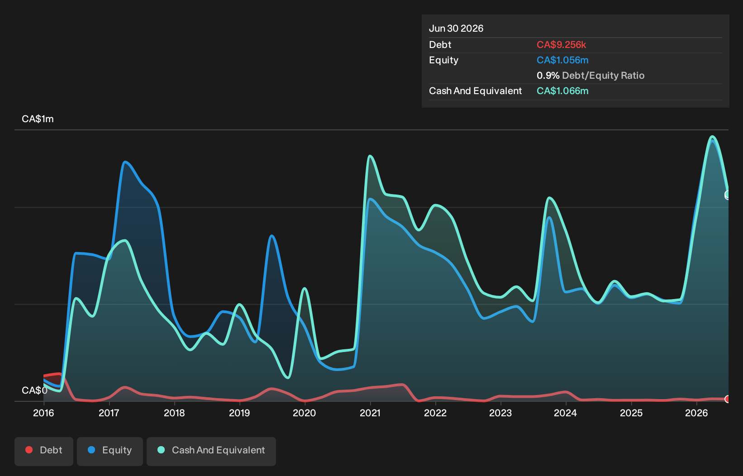Click the CA$1.066m cash value
The height and width of the screenshot is (476, 743).
562,91
